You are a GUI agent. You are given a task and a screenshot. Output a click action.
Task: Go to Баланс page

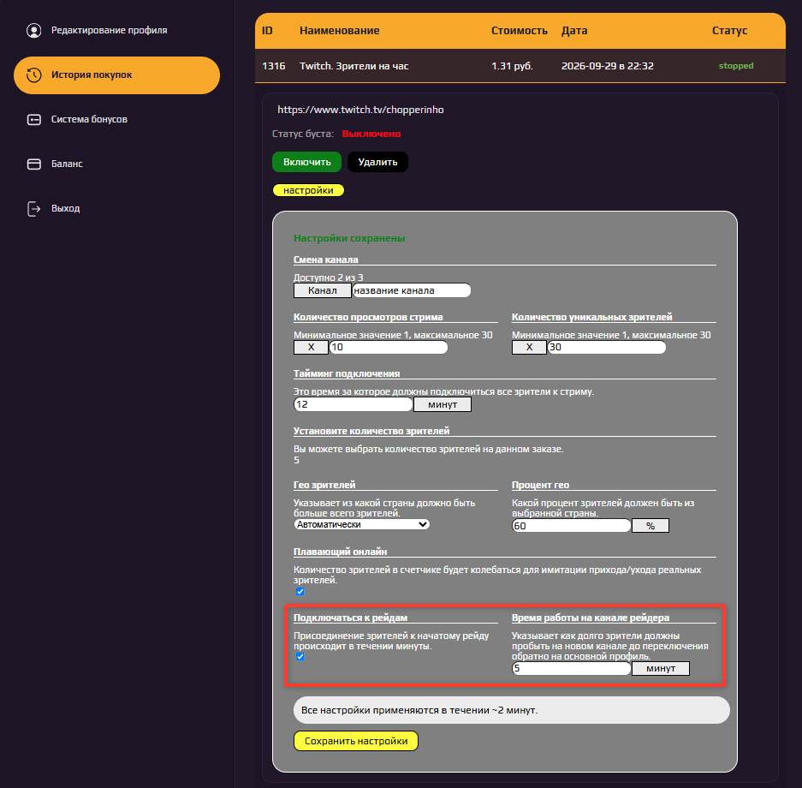pos(67,164)
